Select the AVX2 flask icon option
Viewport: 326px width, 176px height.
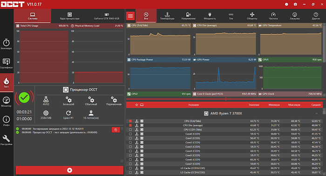[x=46, y=101]
